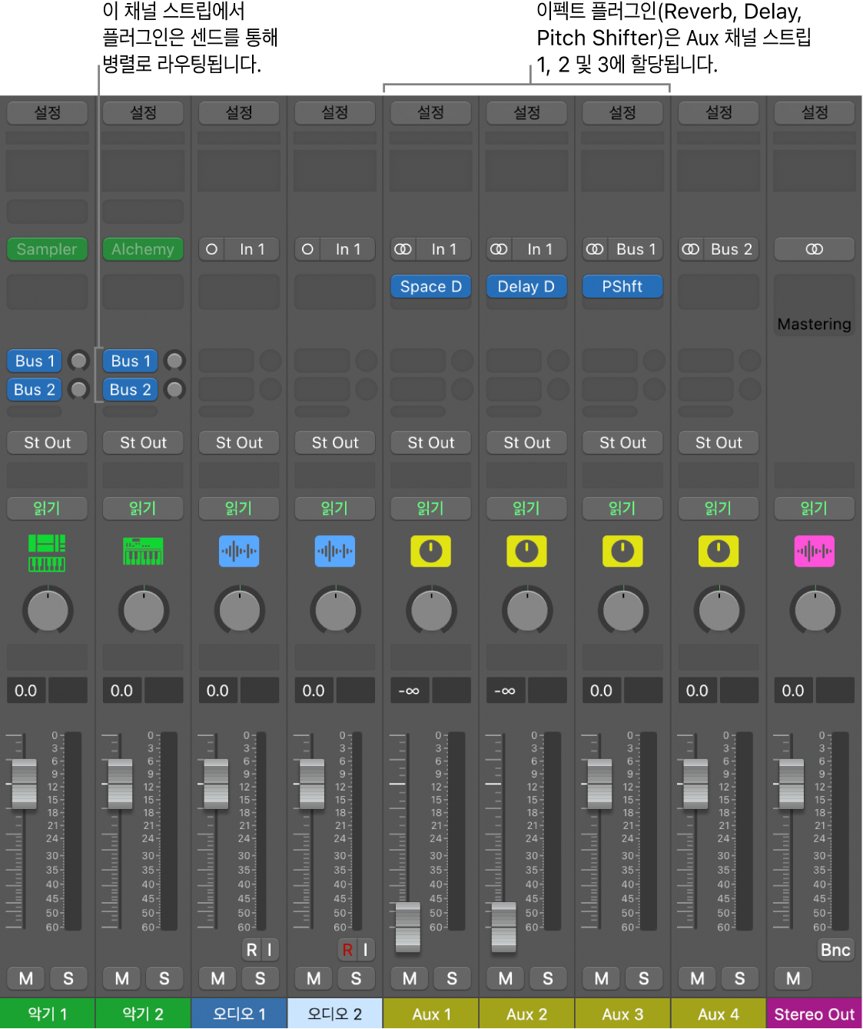Viewport: 863px width, 1029px height.
Task: Open 읽기 automation mode menu on 오디오 1
Action: tap(239, 508)
